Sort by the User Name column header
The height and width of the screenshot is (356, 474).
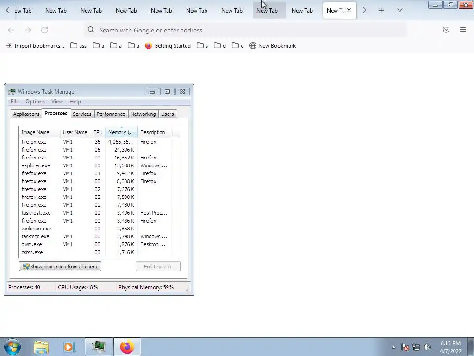pyautogui.click(x=75, y=132)
